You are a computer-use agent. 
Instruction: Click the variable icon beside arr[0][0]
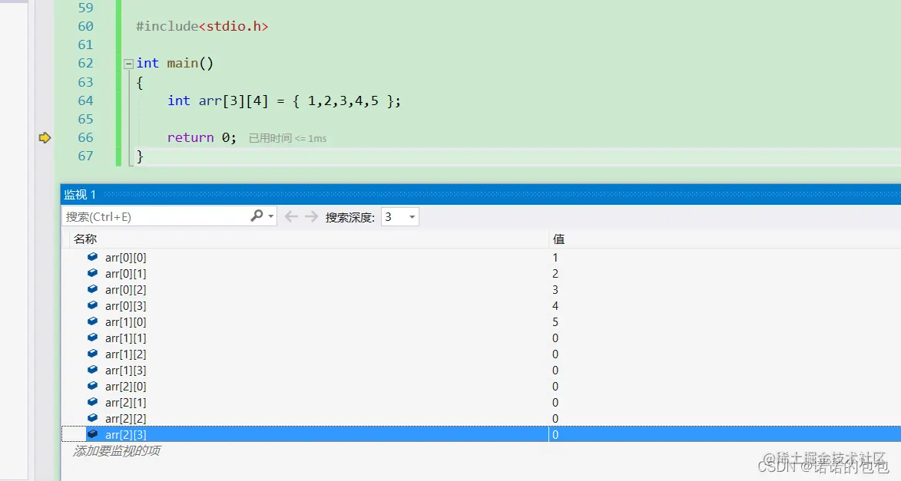(92, 257)
